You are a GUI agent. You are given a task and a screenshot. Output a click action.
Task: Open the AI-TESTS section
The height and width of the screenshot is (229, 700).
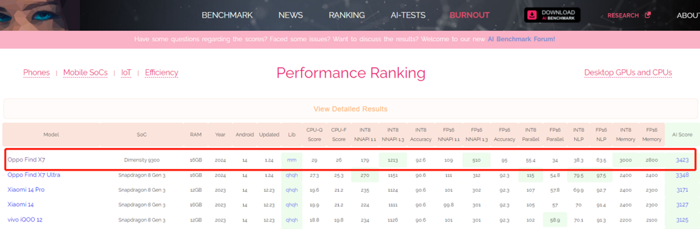click(408, 15)
